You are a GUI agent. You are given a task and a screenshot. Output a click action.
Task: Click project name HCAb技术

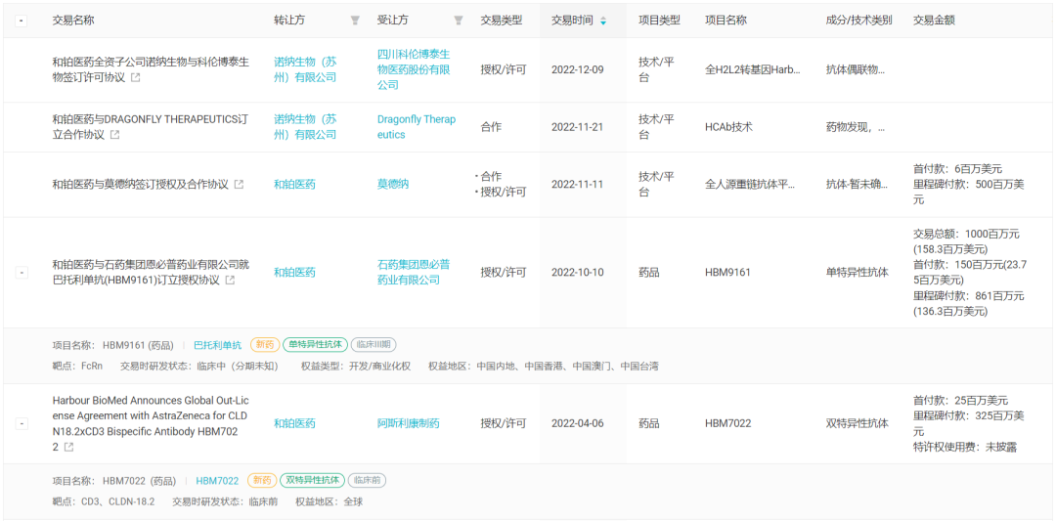coord(728,126)
